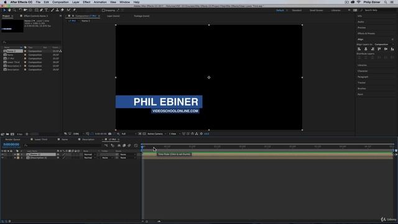The width and height of the screenshot is (398, 224).
Task: Toggle the region of interest button
Action: click(139, 134)
